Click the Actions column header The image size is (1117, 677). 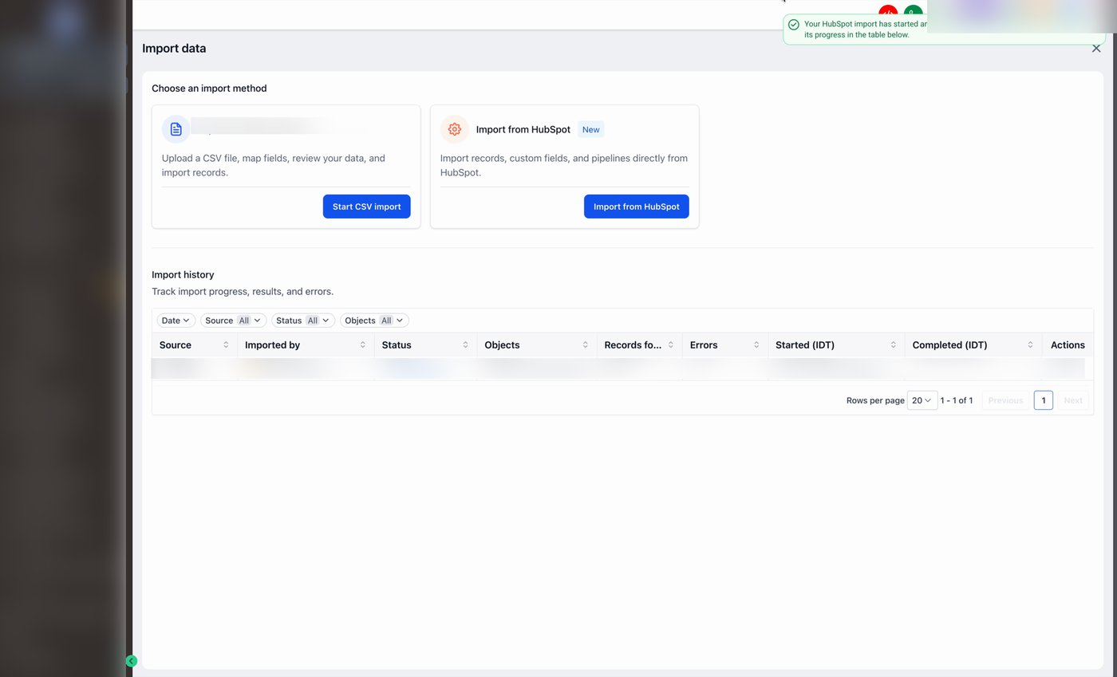tap(1068, 345)
